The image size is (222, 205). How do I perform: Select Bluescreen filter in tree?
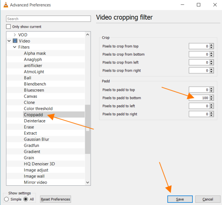(x=34, y=90)
